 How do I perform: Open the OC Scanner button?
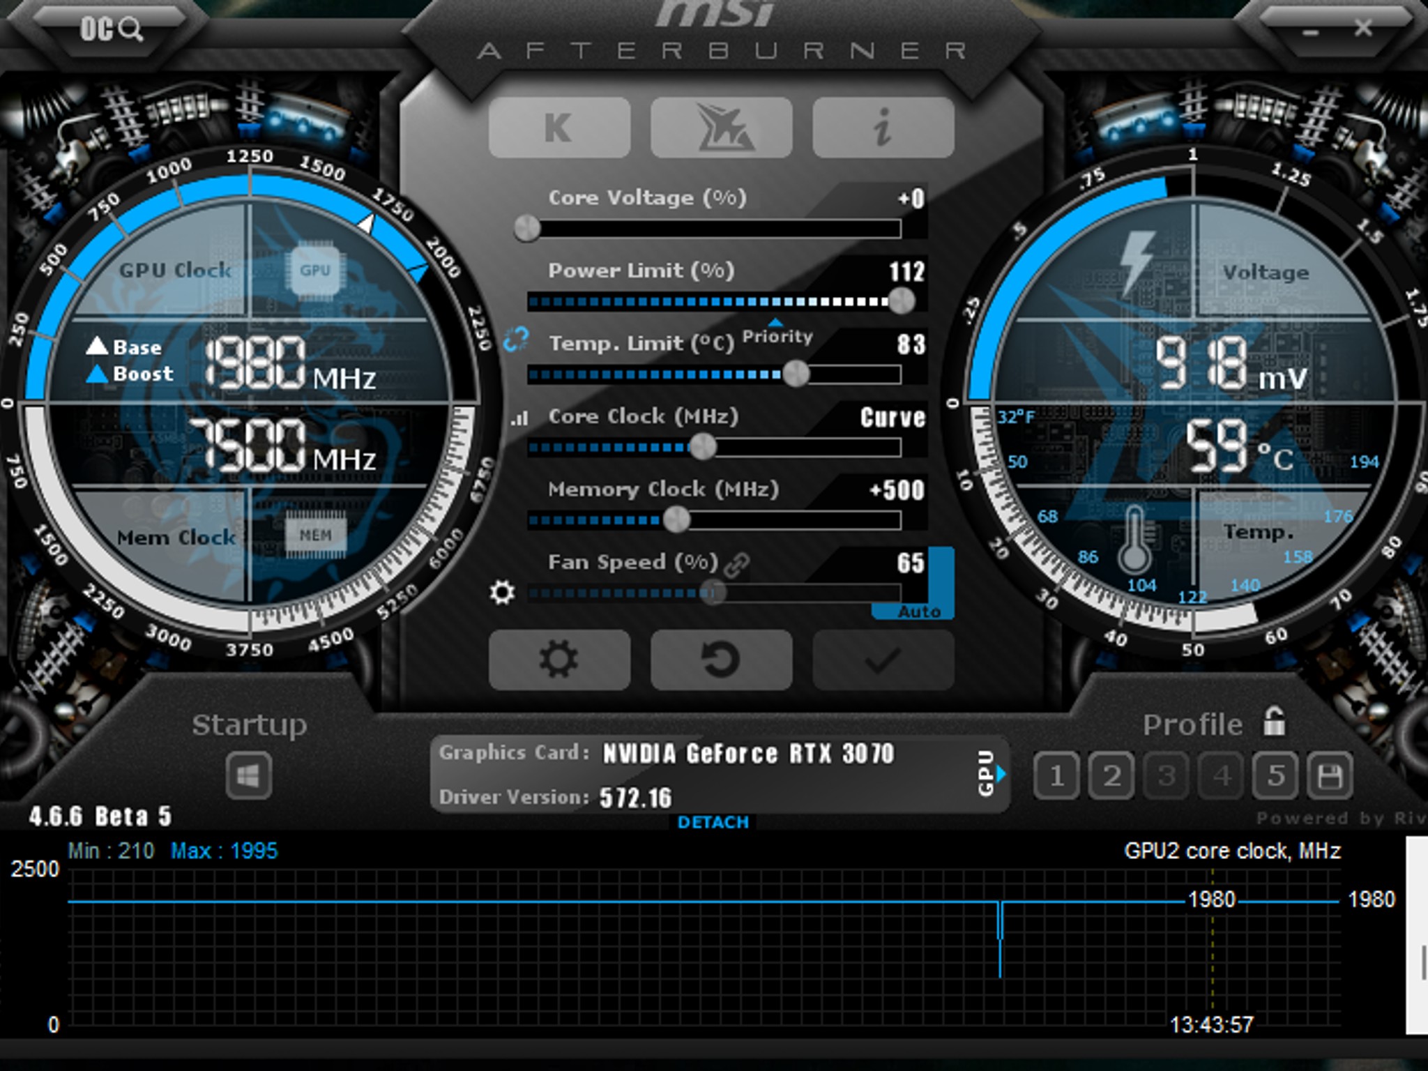pos(111,29)
